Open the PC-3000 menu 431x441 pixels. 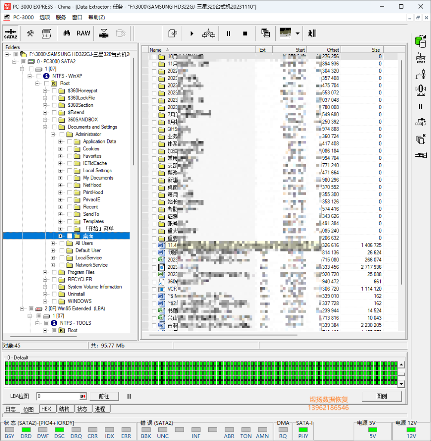(23, 17)
